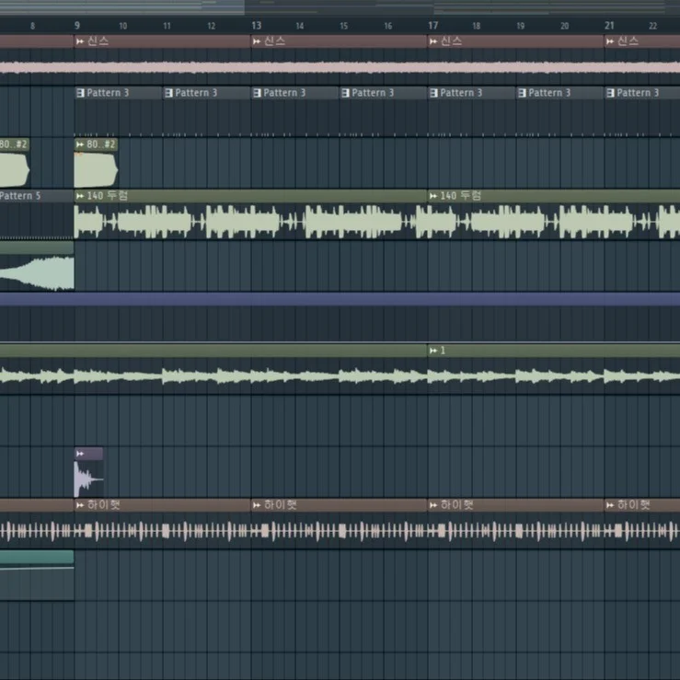Click the 하이햇 title text at bar 17
Viewport: 680px width, 680px height.
point(456,505)
